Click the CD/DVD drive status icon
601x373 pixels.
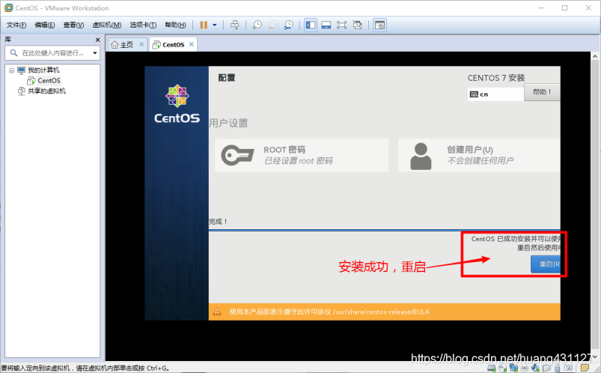(x=502, y=369)
